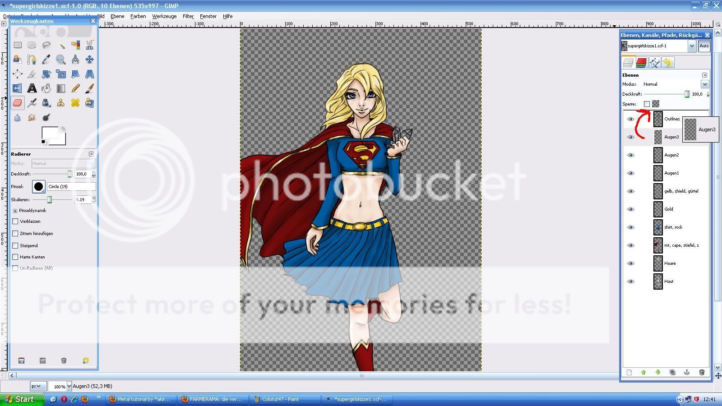
Task: Select the Measure compass tool
Action: 75,60
